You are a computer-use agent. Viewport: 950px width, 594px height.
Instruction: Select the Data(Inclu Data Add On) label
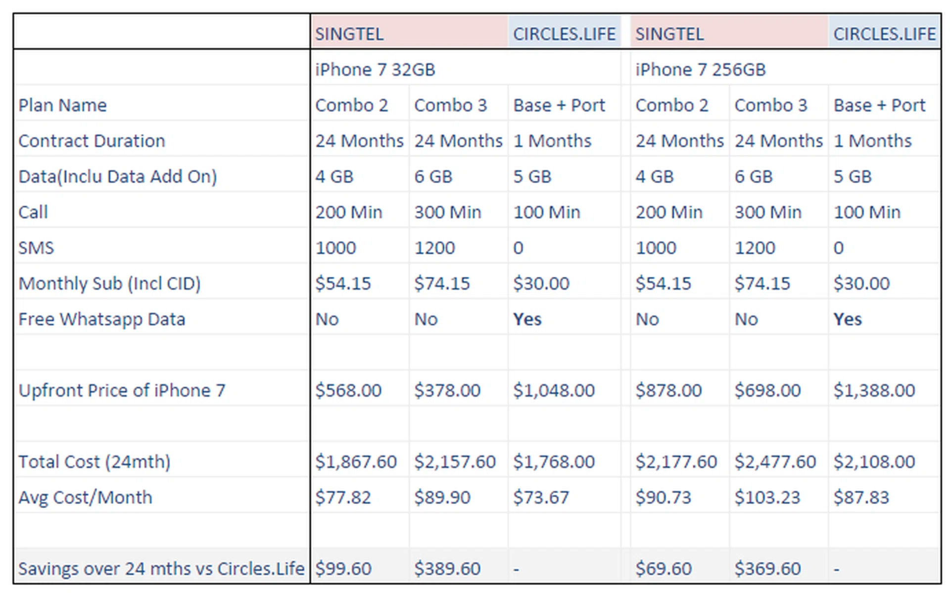118,176
